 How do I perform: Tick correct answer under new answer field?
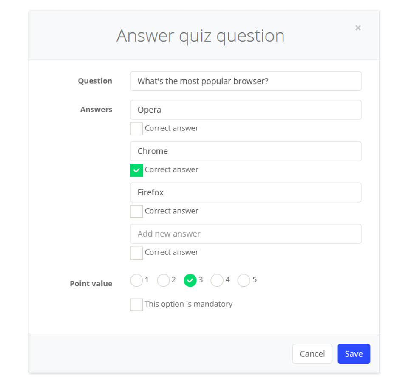(136, 253)
